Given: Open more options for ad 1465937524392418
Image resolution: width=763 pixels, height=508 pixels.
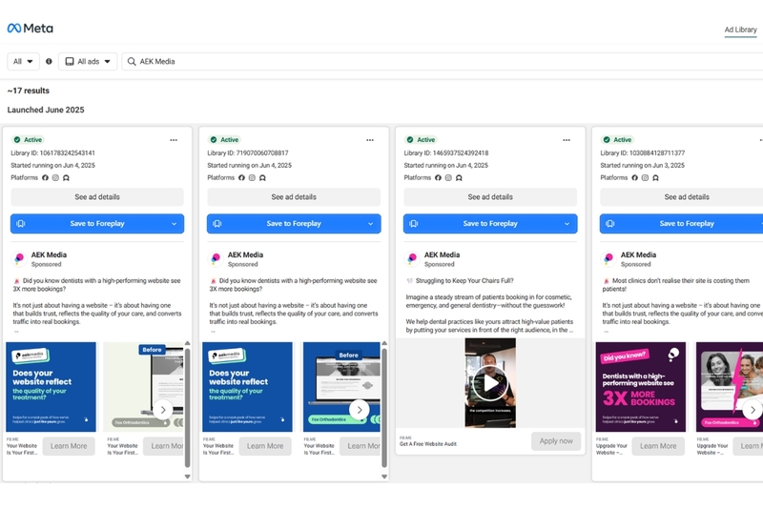Looking at the screenshot, I should click(x=567, y=140).
